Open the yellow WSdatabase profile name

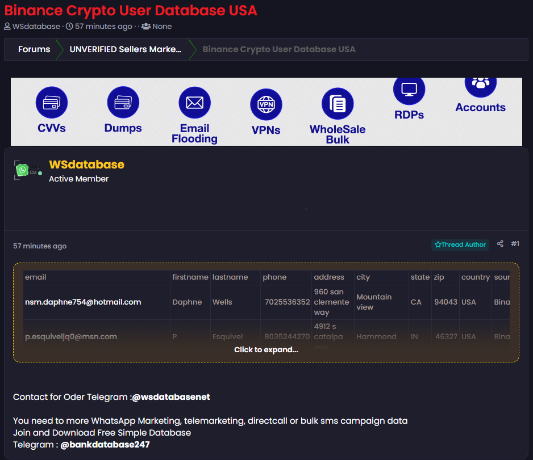(87, 164)
